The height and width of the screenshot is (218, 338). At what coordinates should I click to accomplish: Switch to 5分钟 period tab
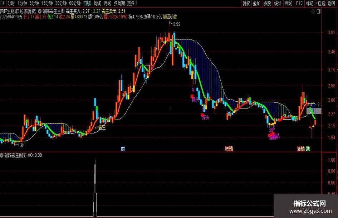point(34,3)
